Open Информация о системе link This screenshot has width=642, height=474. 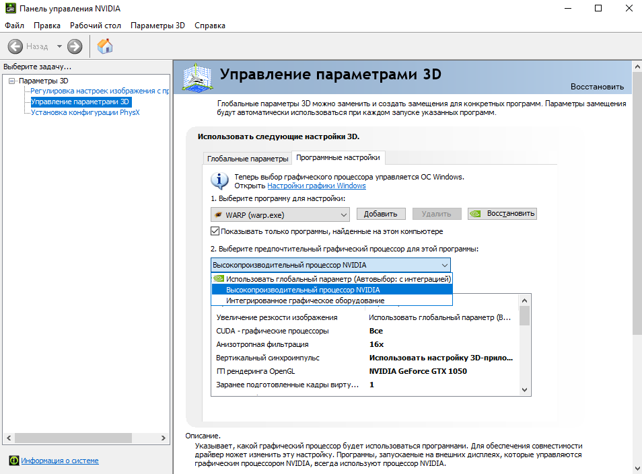tap(60, 461)
